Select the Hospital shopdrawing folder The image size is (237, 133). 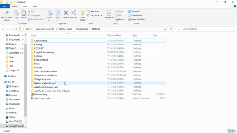98,52
